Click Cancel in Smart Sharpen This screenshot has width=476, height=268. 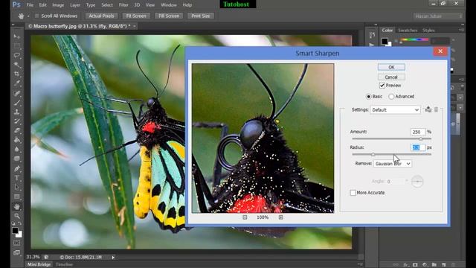pyautogui.click(x=391, y=77)
